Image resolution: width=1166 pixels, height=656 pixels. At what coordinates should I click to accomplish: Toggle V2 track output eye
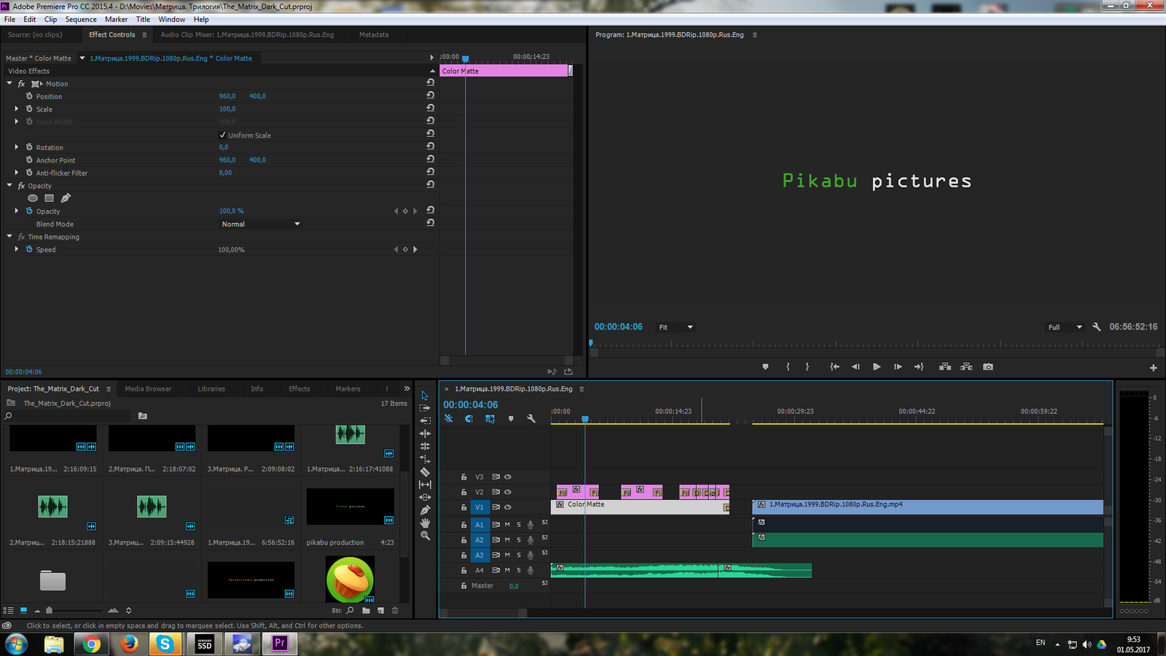tap(508, 492)
